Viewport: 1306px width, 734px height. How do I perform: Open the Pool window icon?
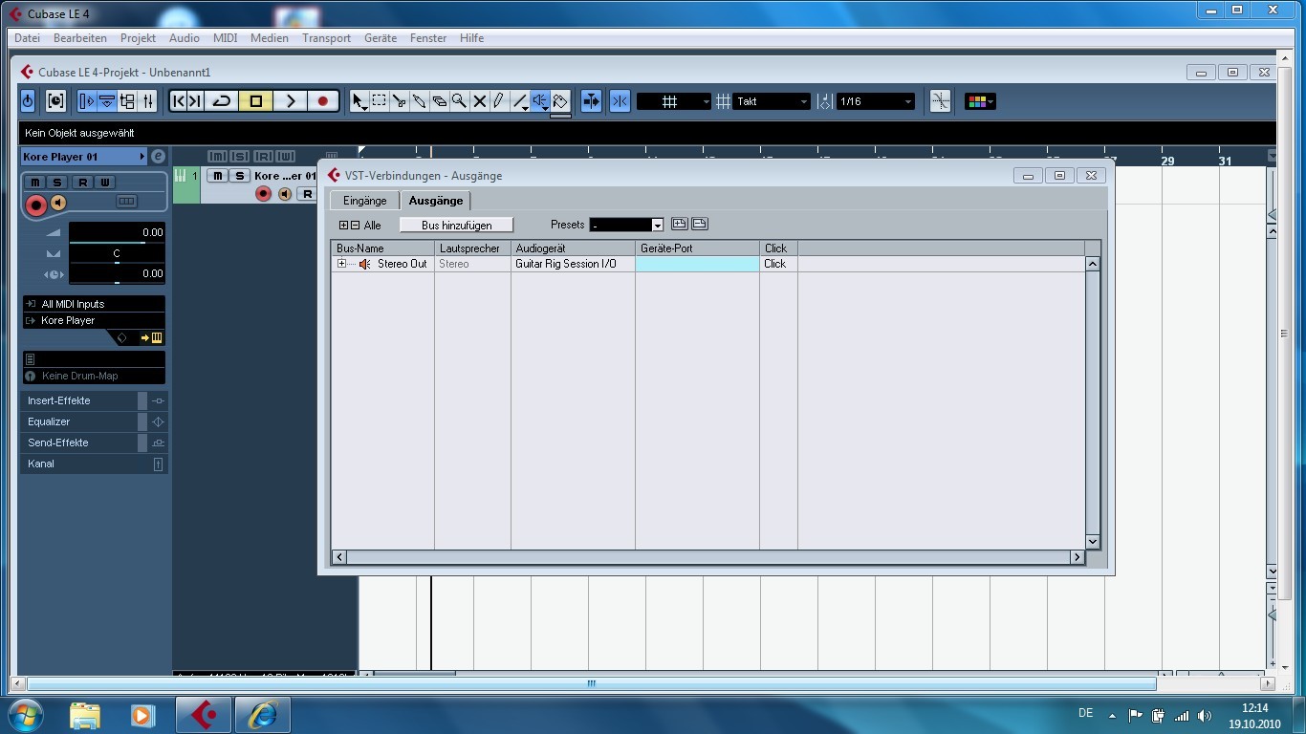point(127,101)
